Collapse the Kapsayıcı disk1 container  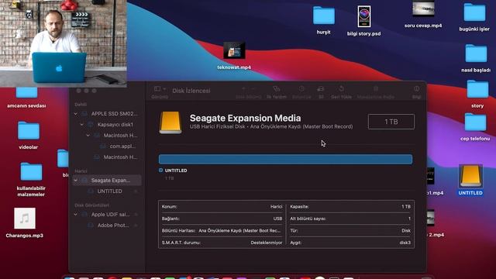coord(82,124)
